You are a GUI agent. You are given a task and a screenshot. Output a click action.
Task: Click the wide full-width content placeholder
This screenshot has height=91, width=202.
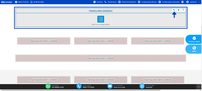(100, 58)
